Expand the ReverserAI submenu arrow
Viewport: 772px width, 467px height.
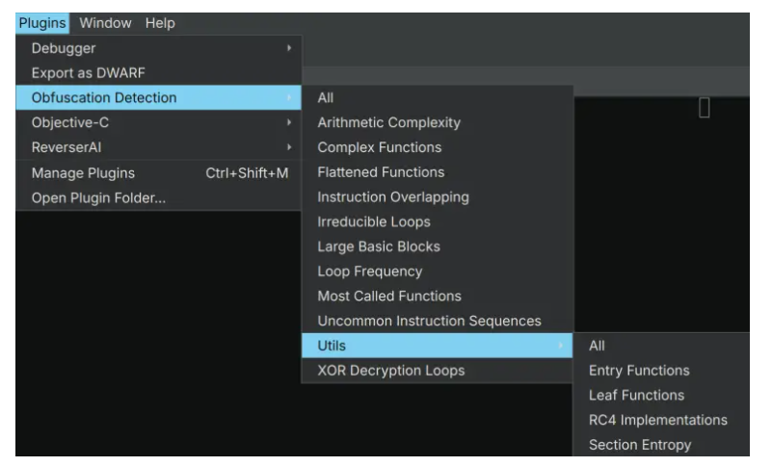coord(289,146)
